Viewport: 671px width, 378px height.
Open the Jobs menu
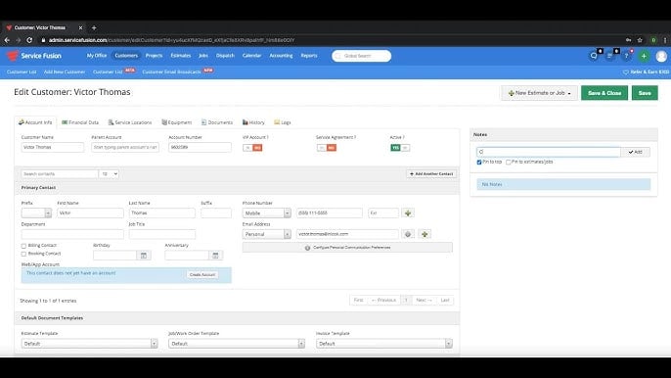203,56
